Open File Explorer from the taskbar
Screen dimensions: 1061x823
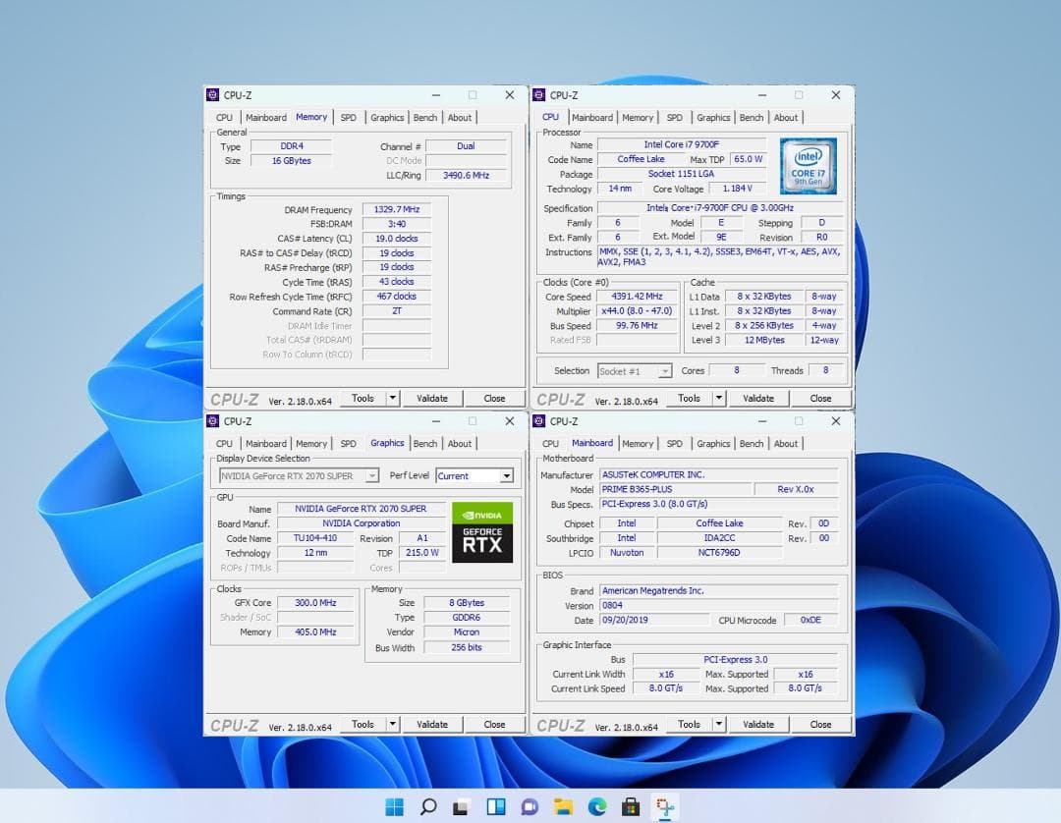[x=563, y=806]
